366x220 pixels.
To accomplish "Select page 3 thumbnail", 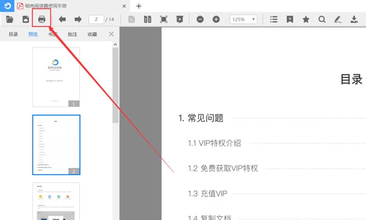I will (x=56, y=201).
